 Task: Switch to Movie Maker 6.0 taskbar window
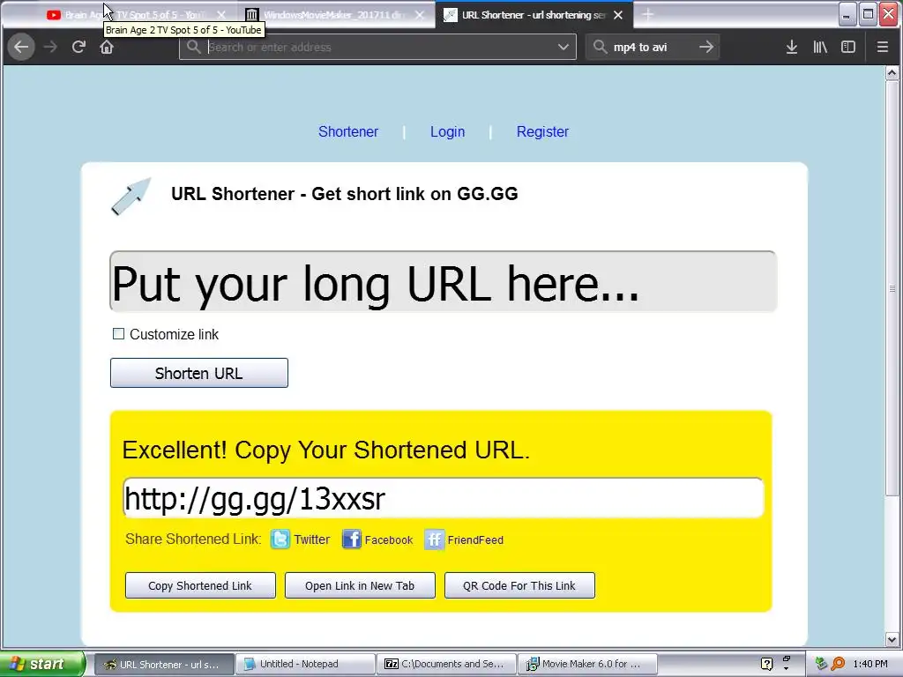pos(587,665)
